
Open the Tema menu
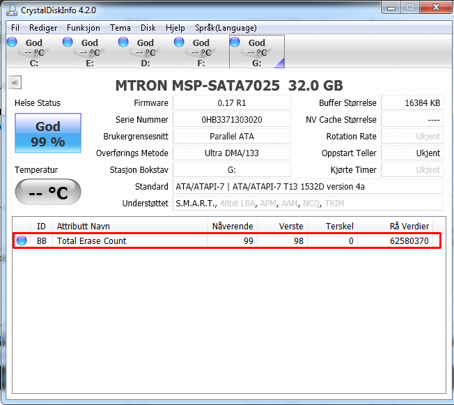(x=120, y=28)
